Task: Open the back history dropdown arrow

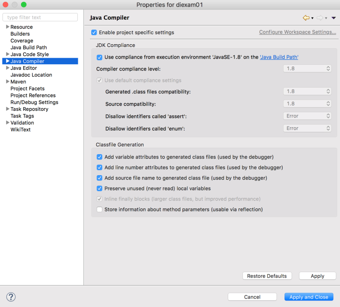Action: (312, 18)
